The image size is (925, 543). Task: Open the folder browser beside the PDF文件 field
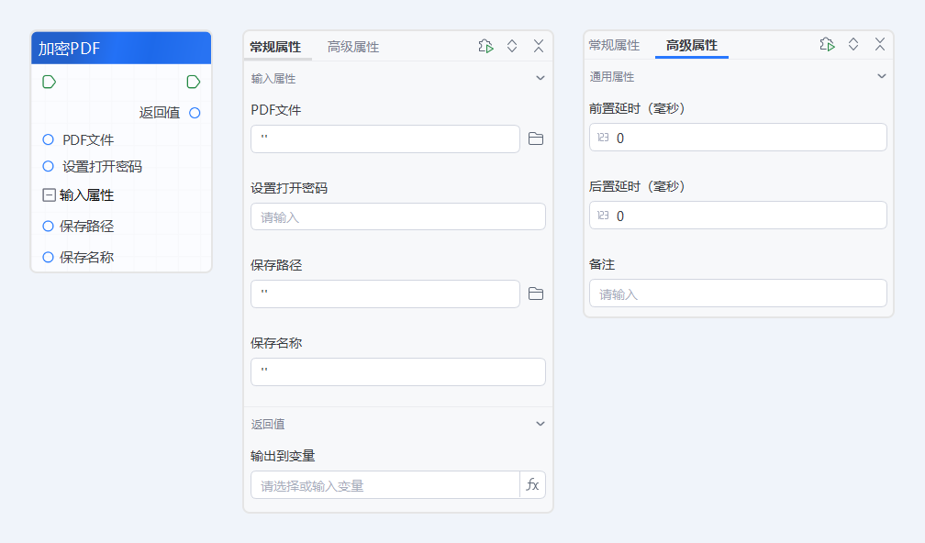point(536,139)
